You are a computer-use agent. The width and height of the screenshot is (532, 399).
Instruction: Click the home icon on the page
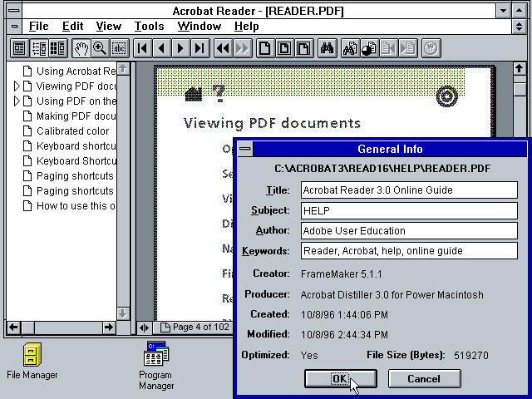(x=194, y=94)
